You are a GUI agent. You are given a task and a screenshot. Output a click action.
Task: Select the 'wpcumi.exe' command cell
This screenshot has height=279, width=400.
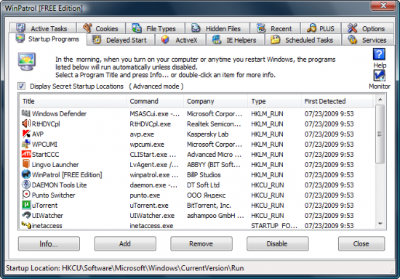[x=147, y=144]
